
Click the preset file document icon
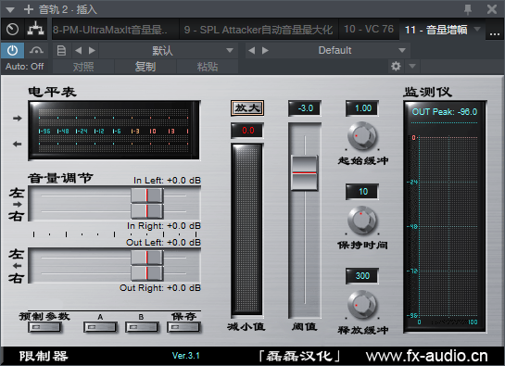(x=61, y=51)
